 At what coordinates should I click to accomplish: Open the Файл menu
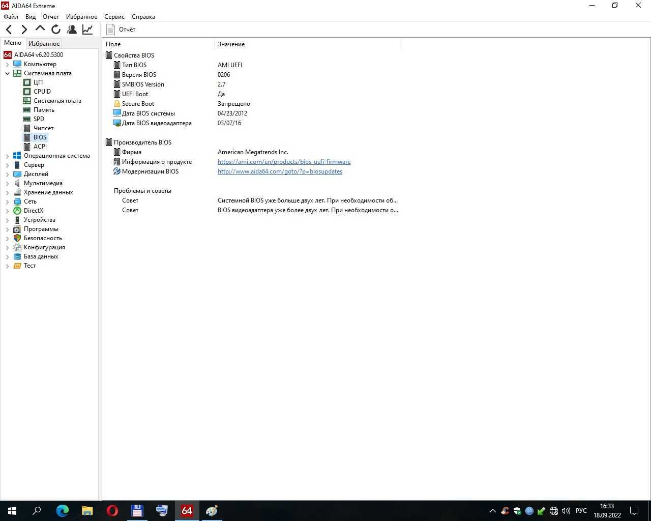click(11, 17)
